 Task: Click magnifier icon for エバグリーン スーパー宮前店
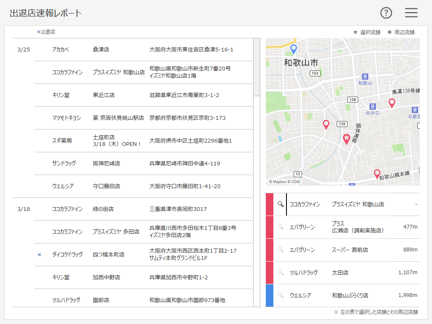coord(281,250)
